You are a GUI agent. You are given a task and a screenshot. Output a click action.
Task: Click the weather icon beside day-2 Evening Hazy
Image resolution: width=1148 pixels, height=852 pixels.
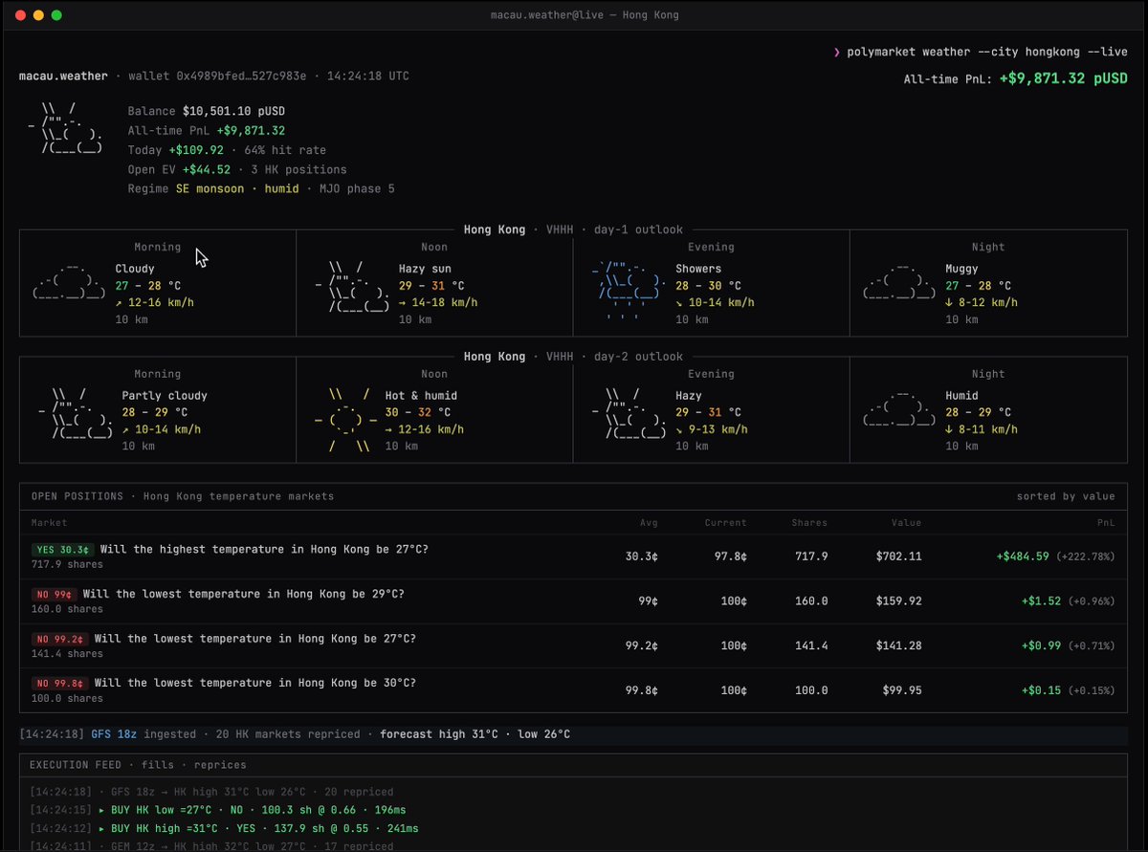[629, 413]
